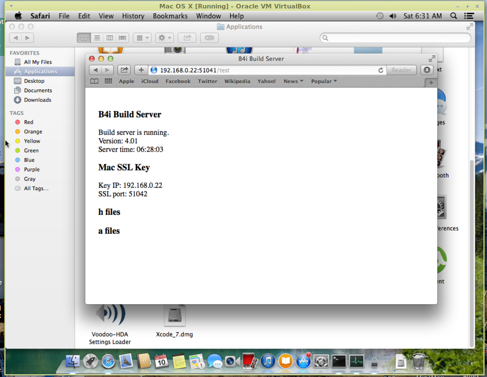Image resolution: width=487 pixels, height=377 pixels.
Task: Open the Yahoo! bookmark link
Action: click(267, 81)
